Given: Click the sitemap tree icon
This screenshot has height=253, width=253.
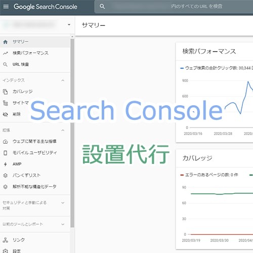Looking at the screenshot, I should [x=6, y=103].
